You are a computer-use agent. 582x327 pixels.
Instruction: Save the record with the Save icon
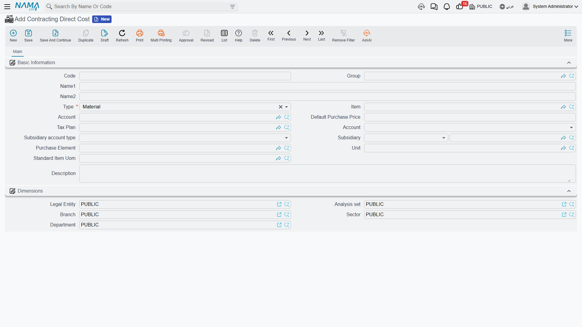pos(28,36)
